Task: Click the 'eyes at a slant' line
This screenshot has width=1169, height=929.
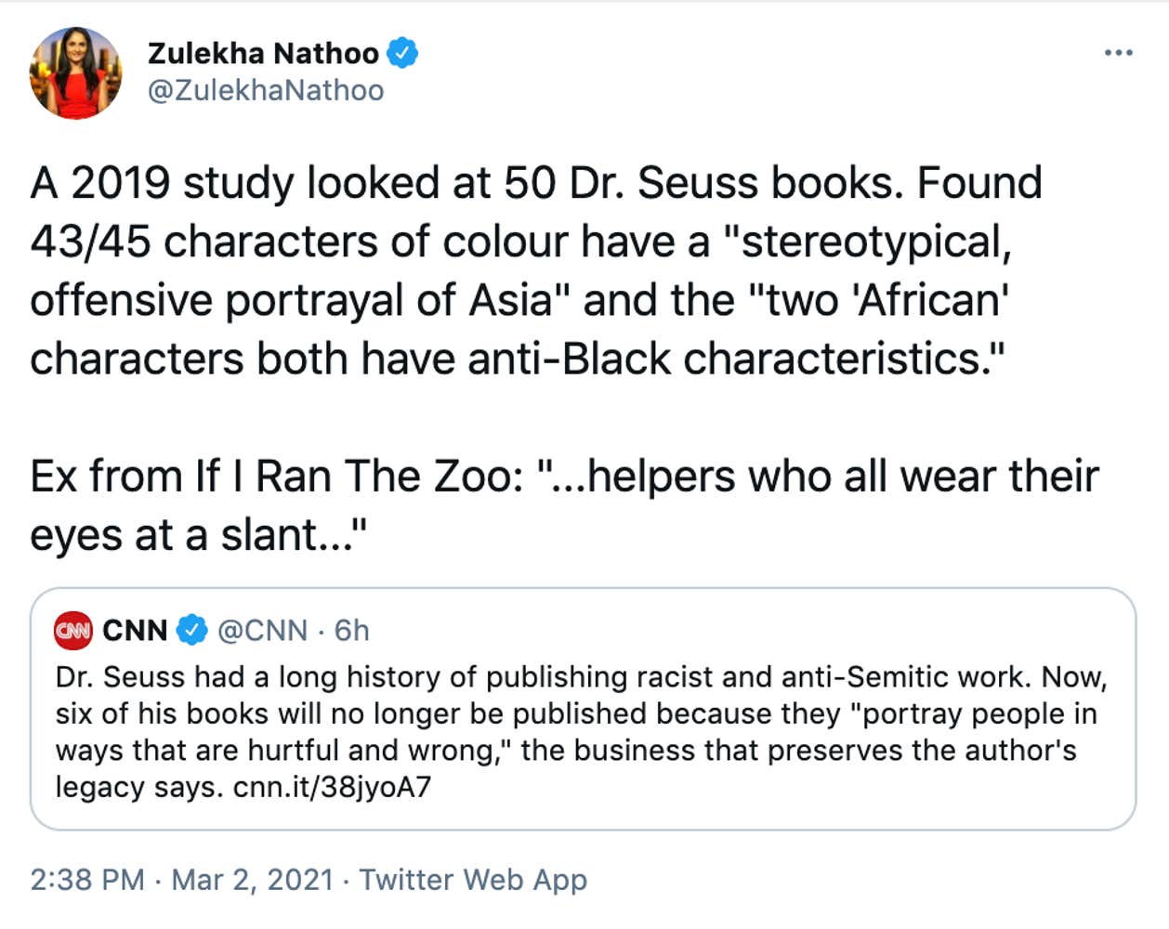Action: pyautogui.click(x=199, y=535)
